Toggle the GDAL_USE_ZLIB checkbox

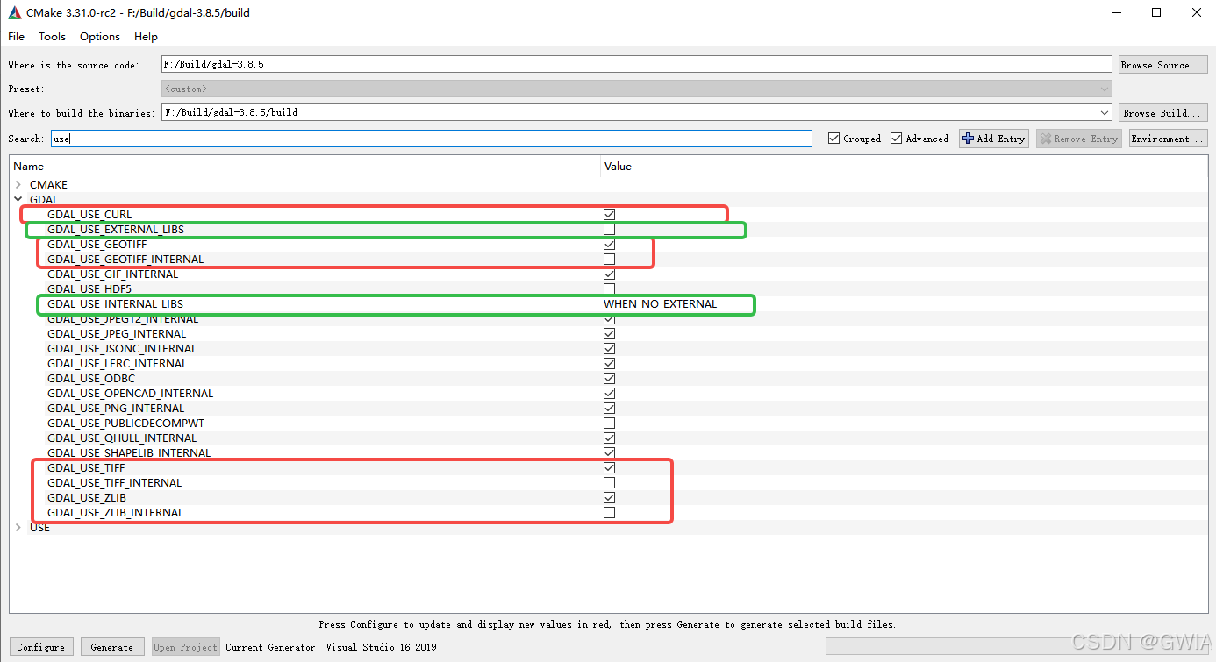(609, 498)
